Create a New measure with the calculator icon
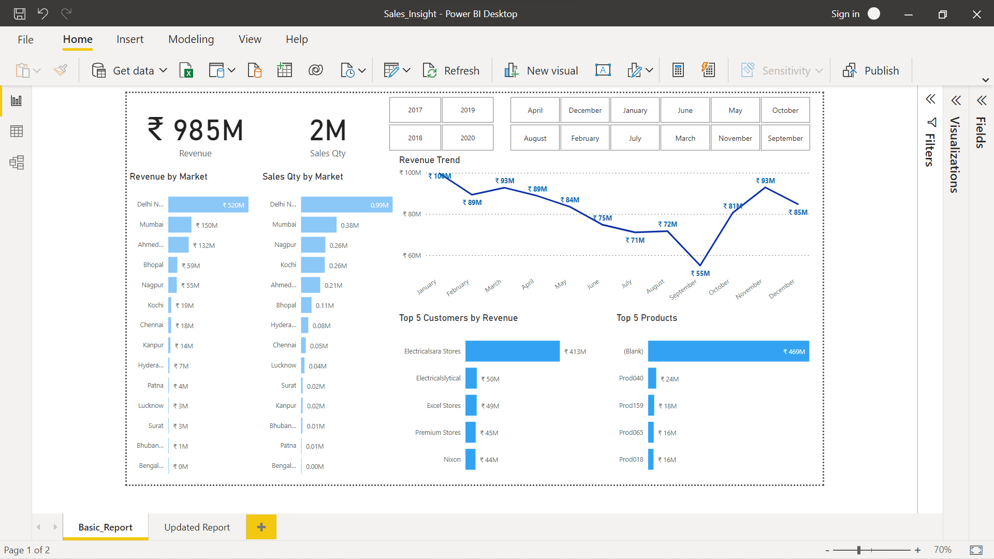This screenshot has width=994, height=559. coord(678,69)
